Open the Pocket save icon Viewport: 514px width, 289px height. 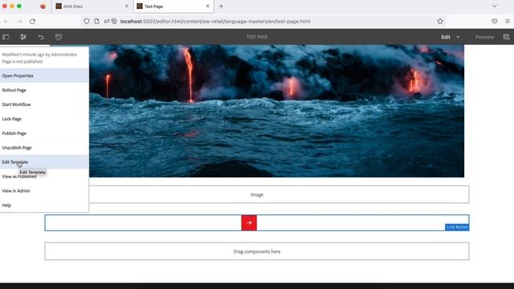tap(495, 22)
